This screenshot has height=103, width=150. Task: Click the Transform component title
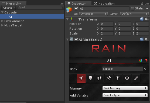(87, 19)
